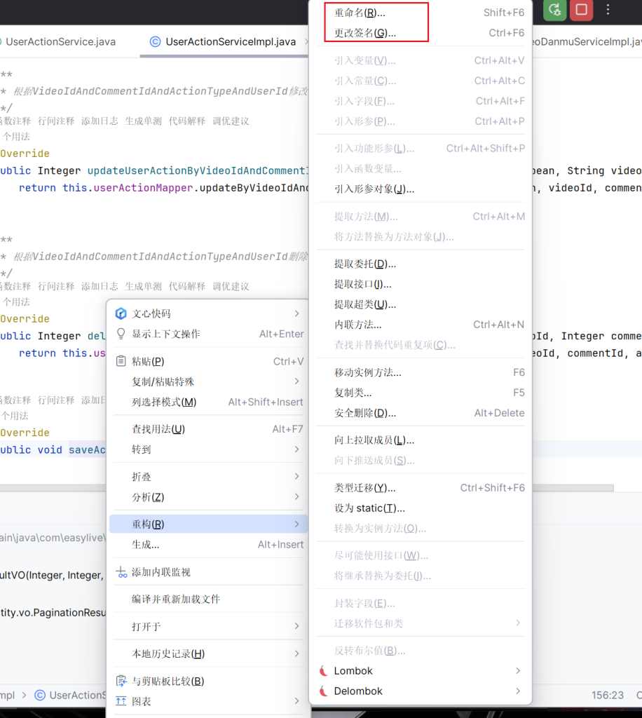
Task: Click the clipboard icon next to 粘贴
Action: click(121, 361)
